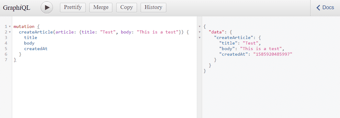The height and width of the screenshot is (118, 340).
Task: Open the History panel
Action: tap(153, 7)
